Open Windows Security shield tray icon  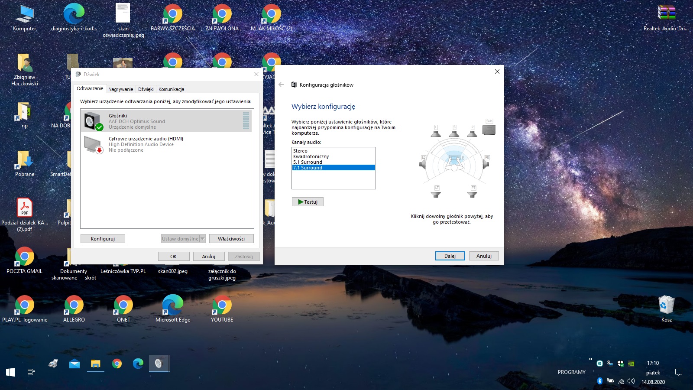point(621,363)
